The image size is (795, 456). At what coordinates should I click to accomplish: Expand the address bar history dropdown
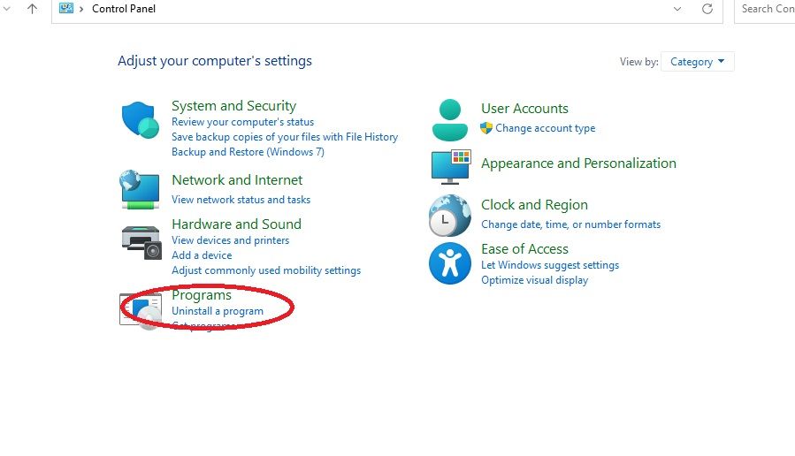[677, 9]
